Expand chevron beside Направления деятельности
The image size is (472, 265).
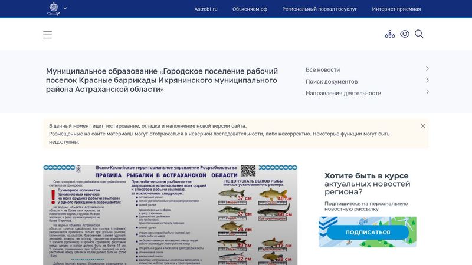tap(427, 92)
